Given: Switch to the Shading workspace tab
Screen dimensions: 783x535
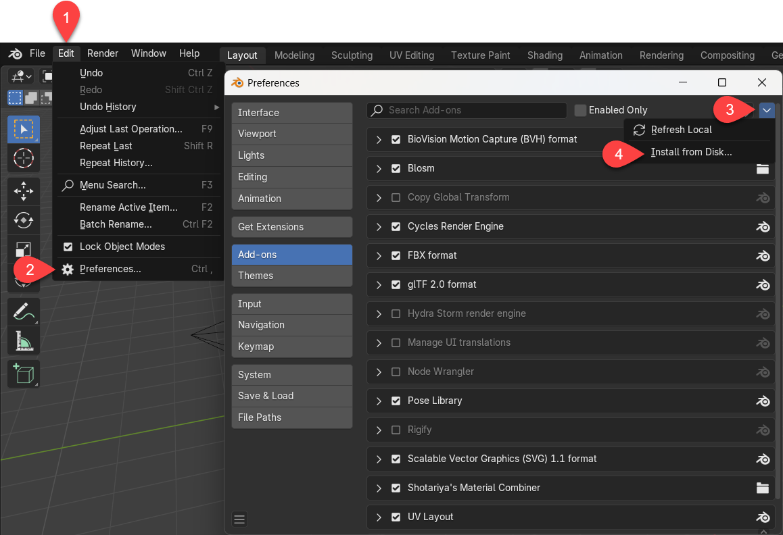Looking at the screenshot, I should point(545,55).
